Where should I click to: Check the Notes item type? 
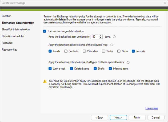(x=119, y=51)
